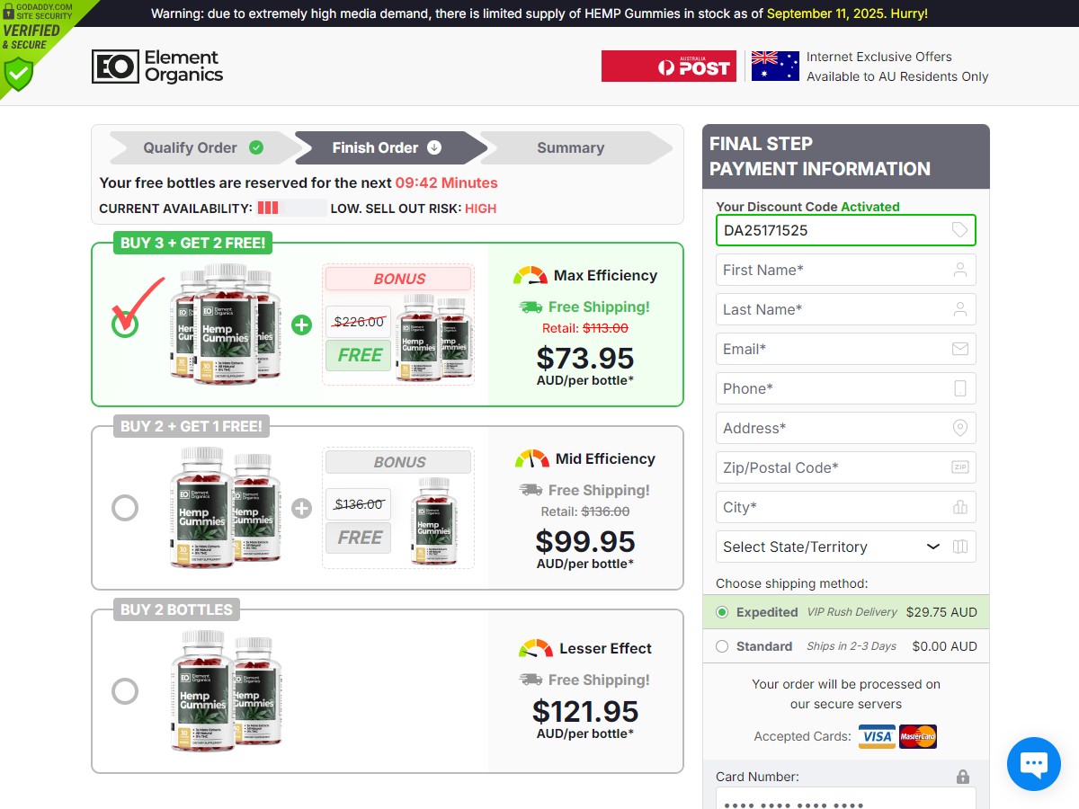1079x809 pixels.
Task: Click the discount code field DA25171525
Action: click(x=846, y=230)
